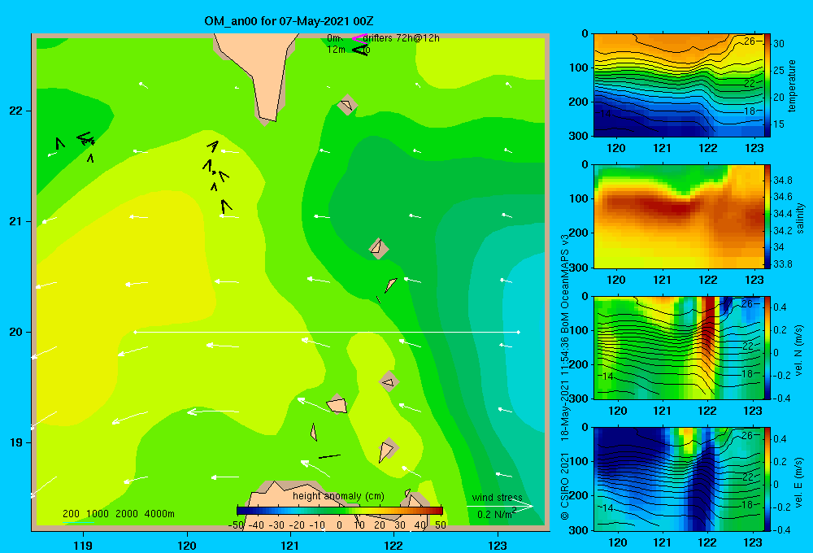Screen dimensions: 813x553
Task: Click the 'temperature' axis label
Action: pyautogui.click(x=792, y=85)
